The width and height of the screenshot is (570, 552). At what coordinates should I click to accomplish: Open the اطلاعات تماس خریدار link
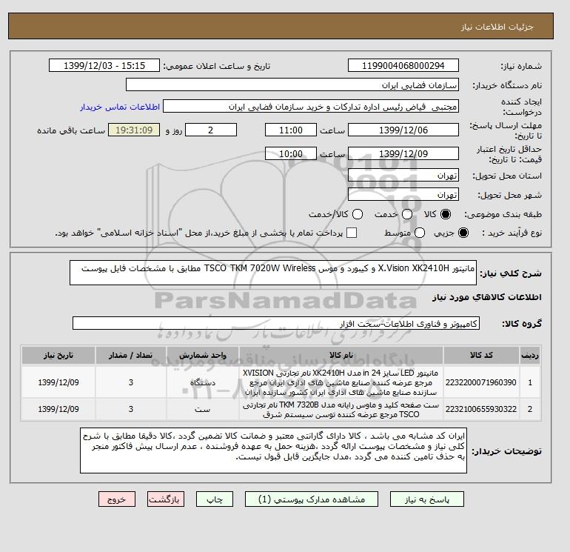coord(120,107)
